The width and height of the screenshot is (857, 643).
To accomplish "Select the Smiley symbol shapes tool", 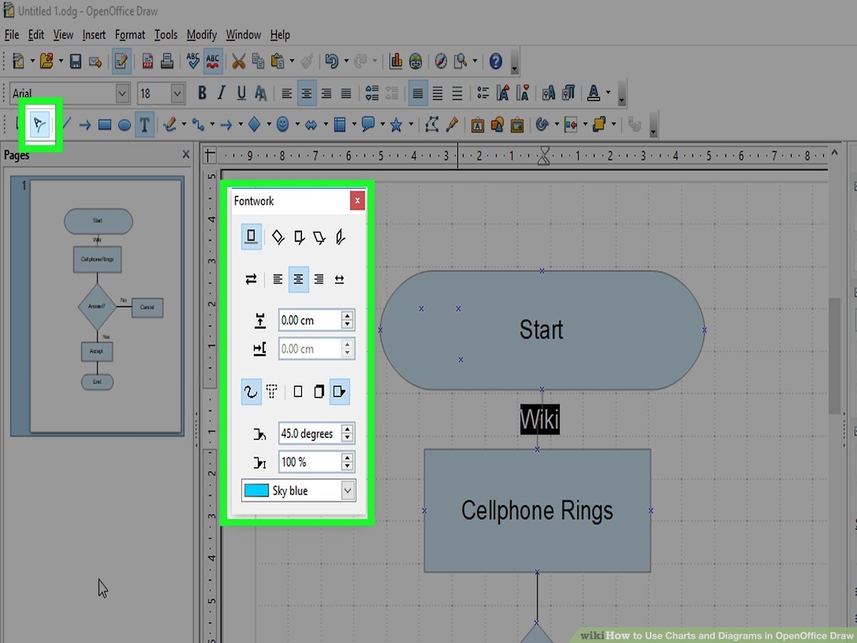I will 283,125.
